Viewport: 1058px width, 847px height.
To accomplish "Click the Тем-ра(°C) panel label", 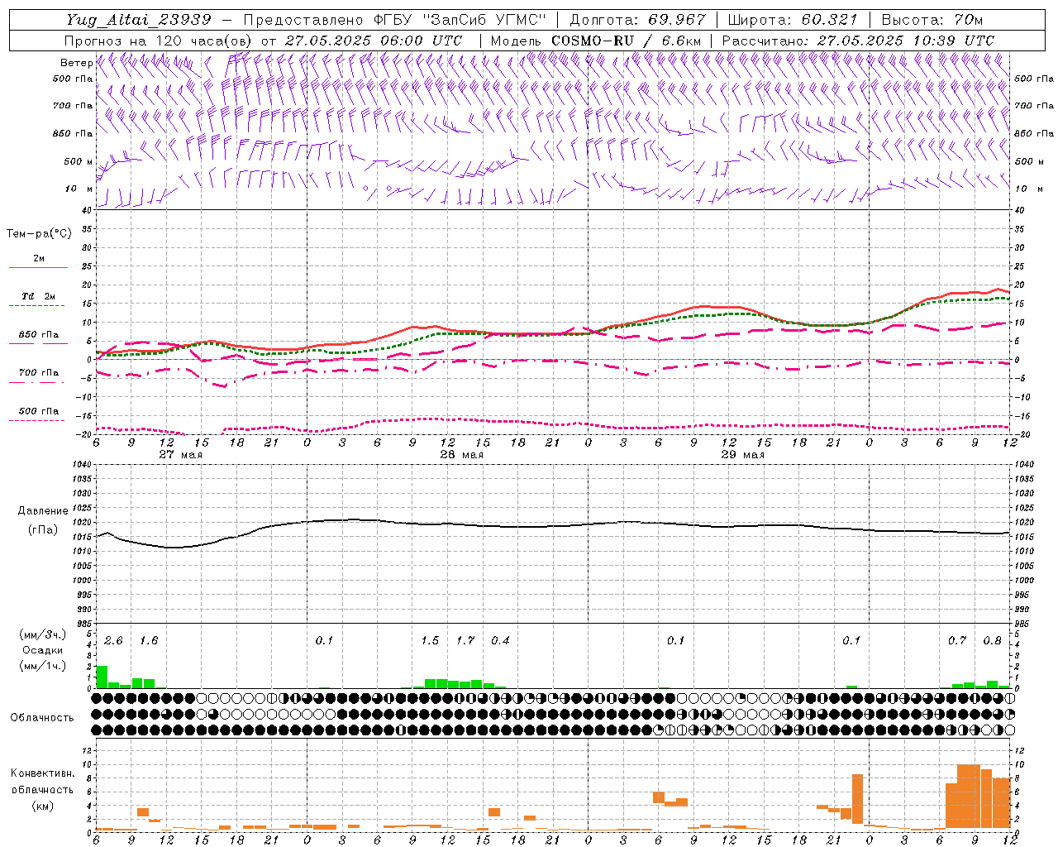I will click(39, 234).
